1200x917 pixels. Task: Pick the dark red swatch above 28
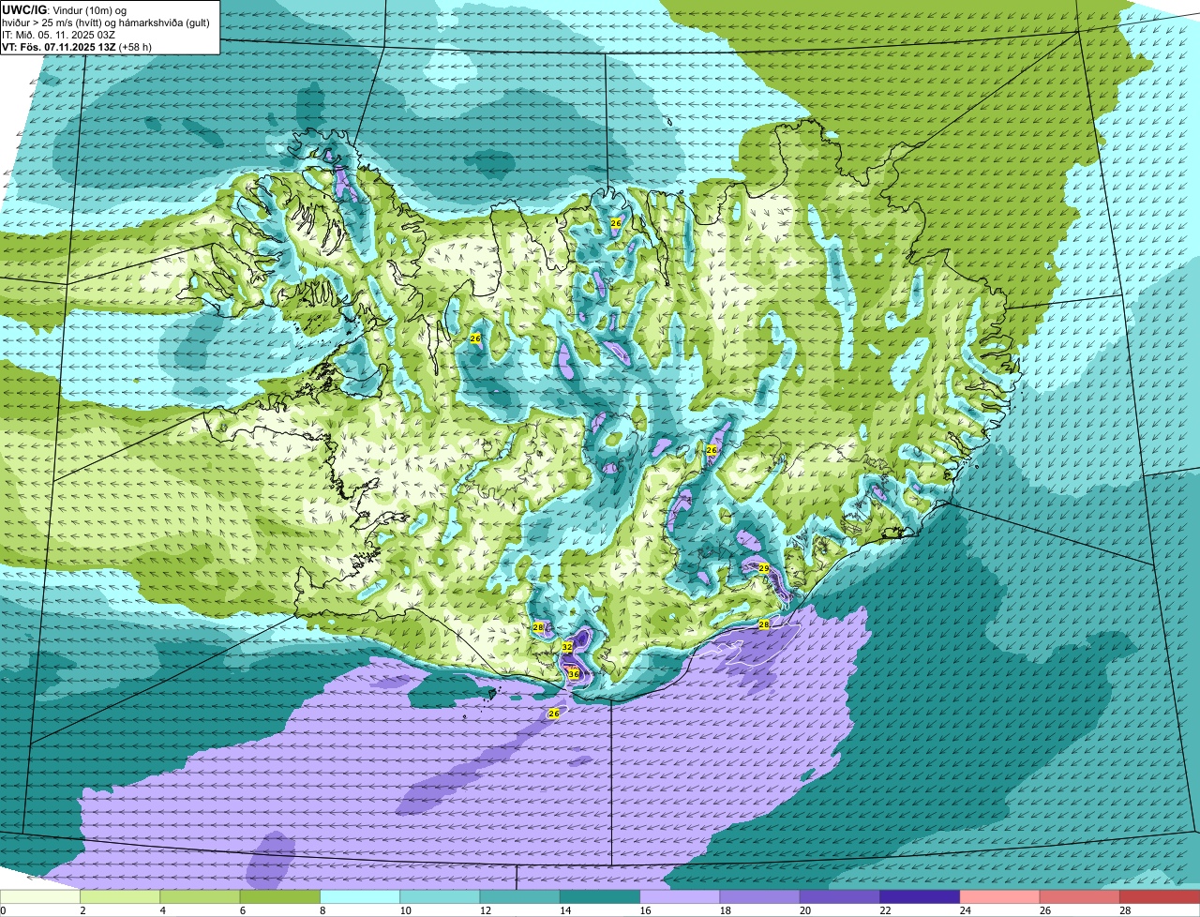tap(1160, 897)
